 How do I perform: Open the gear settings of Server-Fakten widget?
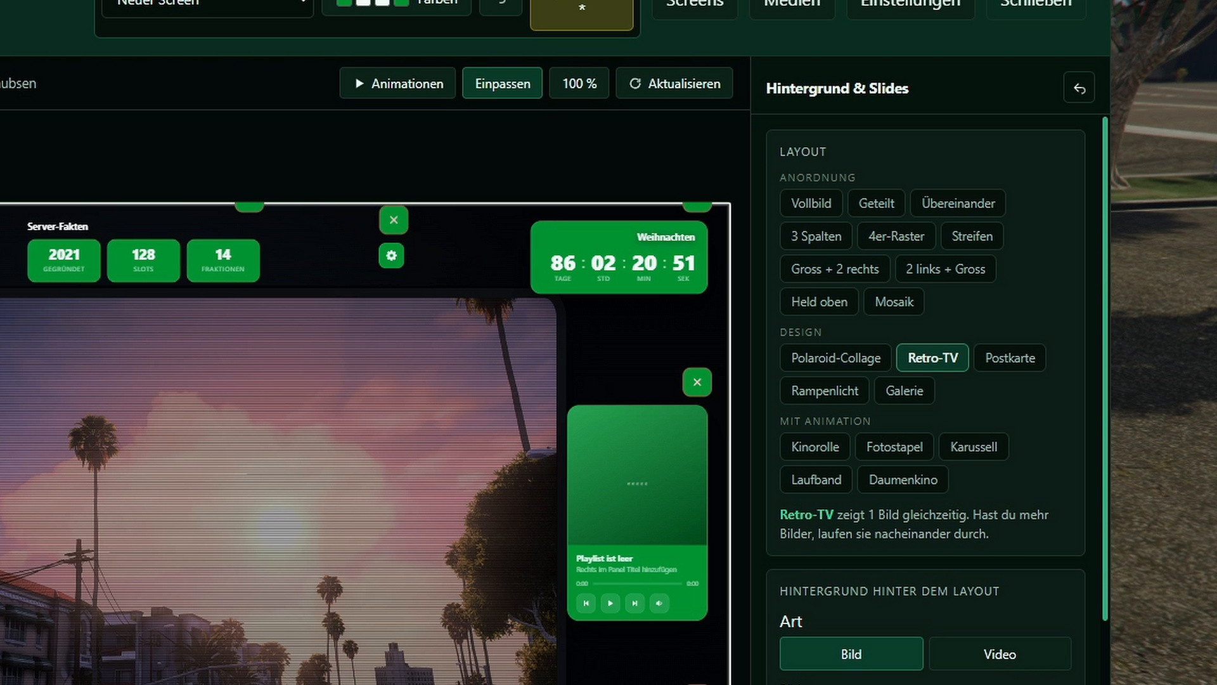pyautogui.click(x=392, y=256)
